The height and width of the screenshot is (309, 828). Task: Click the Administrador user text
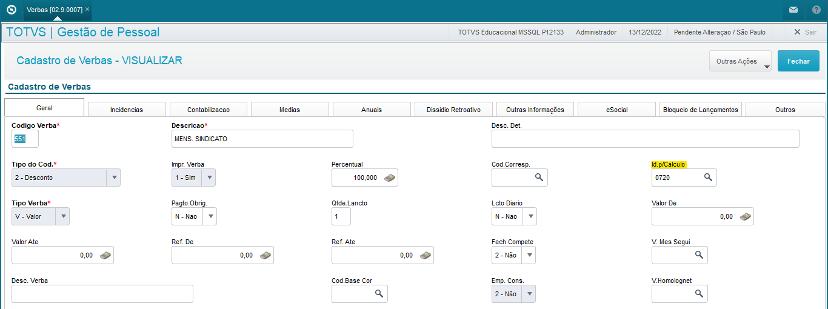596,32
